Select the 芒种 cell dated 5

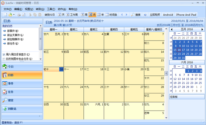coord(154,115)
